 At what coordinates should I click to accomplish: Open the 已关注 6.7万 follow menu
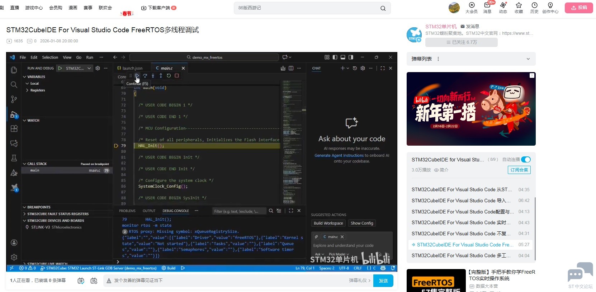(461, 42)
